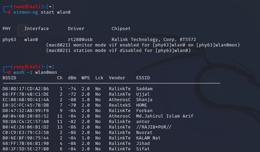This screenshot has height=152, width=260.
Task: Click ESSID 'Saddam'
Action: 144,89
